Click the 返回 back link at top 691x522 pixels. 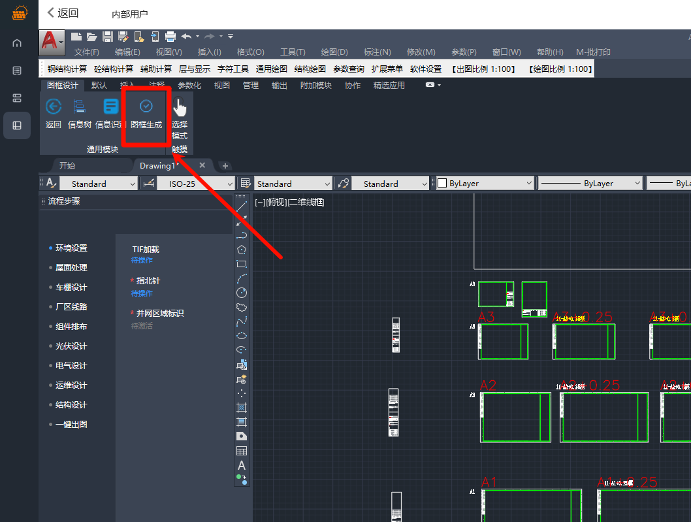(x=63, y=13)
